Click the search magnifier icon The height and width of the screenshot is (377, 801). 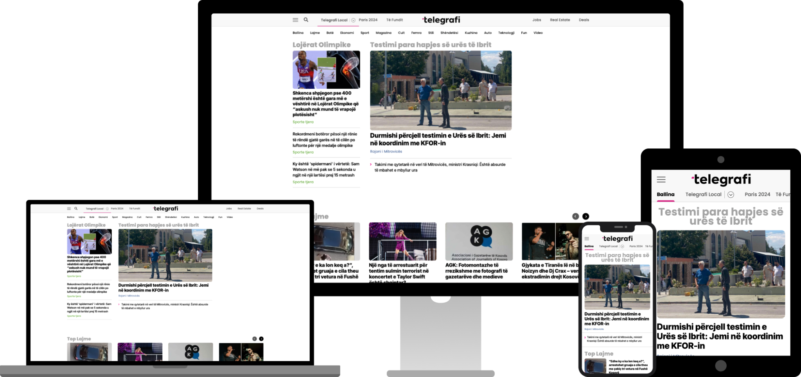[x=306, y=20]
